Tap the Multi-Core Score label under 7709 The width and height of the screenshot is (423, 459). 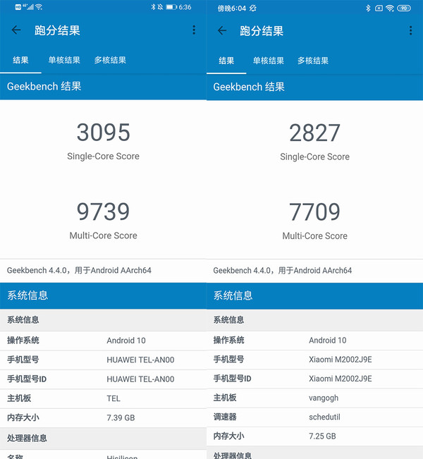click(x=314, y=235)
